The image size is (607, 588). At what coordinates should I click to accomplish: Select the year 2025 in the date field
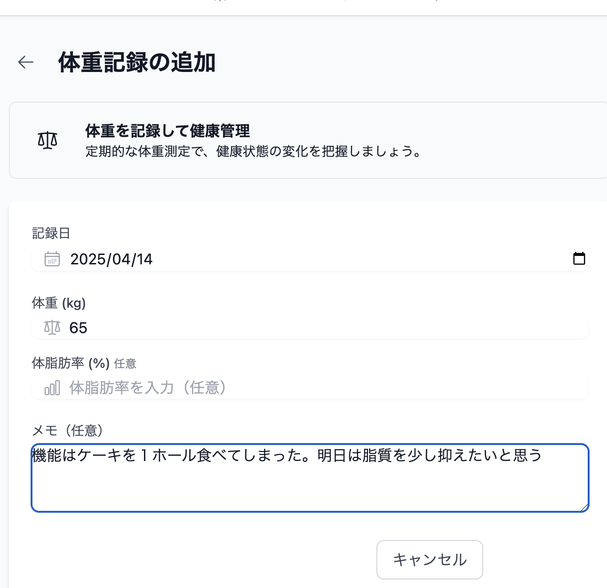88,259
